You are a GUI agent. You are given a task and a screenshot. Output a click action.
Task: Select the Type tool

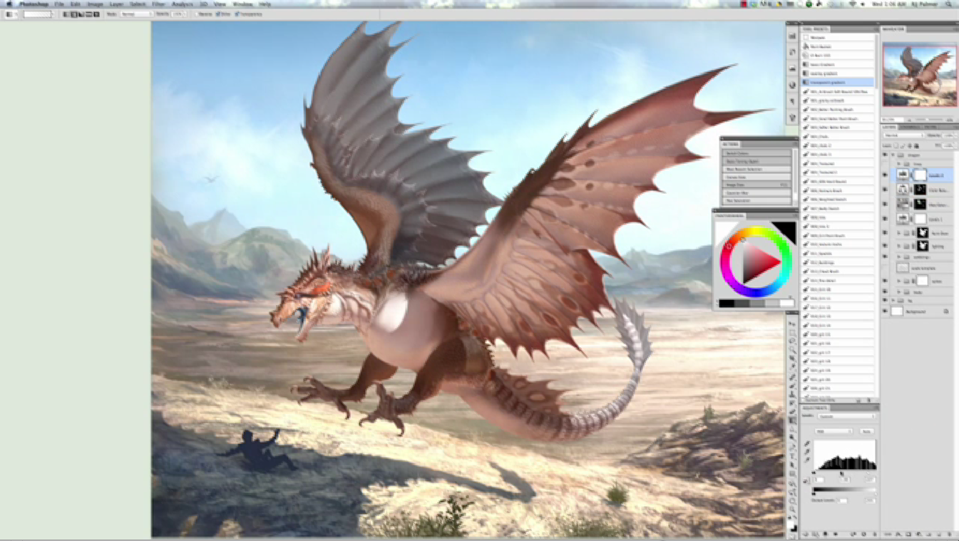pyautogui.click(x=793, y=455)
